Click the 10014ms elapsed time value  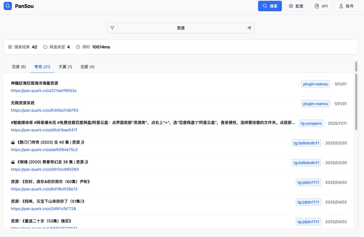pos(101,47)
